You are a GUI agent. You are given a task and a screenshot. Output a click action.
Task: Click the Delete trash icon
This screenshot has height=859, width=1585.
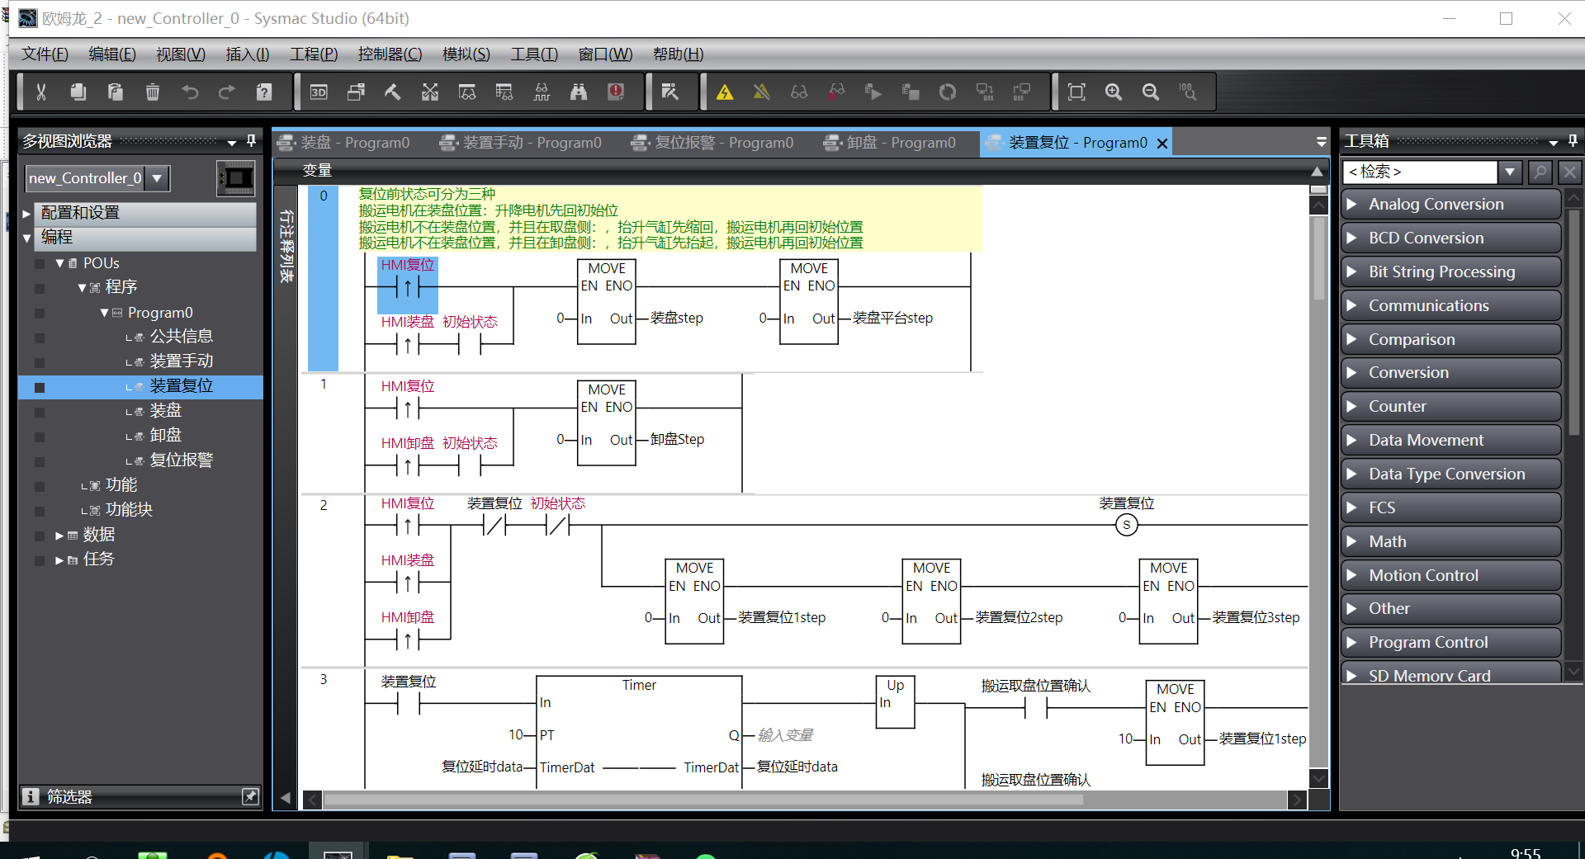point(153,92)
